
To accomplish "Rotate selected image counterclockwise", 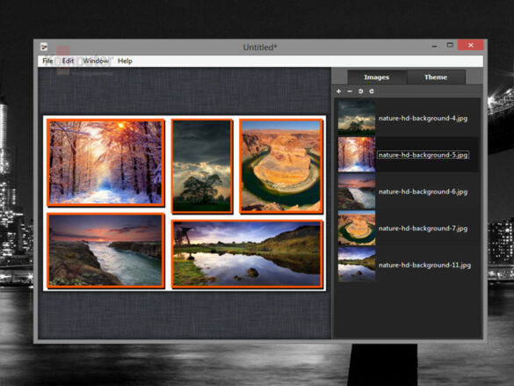I will click(360, 91).
